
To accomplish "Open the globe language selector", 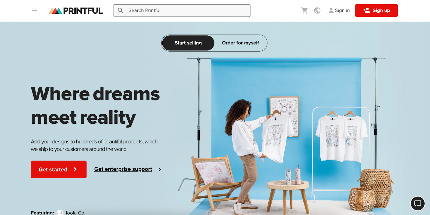I will coord(317,10).
